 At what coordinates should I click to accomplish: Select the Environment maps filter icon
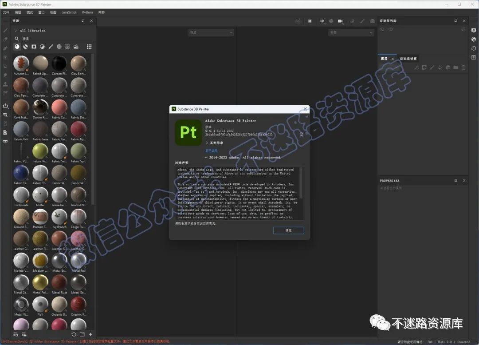click(76, 47)
